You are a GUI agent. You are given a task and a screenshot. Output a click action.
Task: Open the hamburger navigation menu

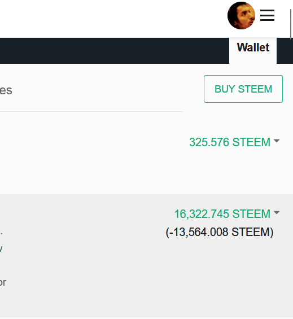(x=267, y=15)
